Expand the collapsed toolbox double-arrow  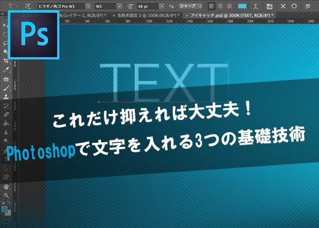tap(2, 14)
